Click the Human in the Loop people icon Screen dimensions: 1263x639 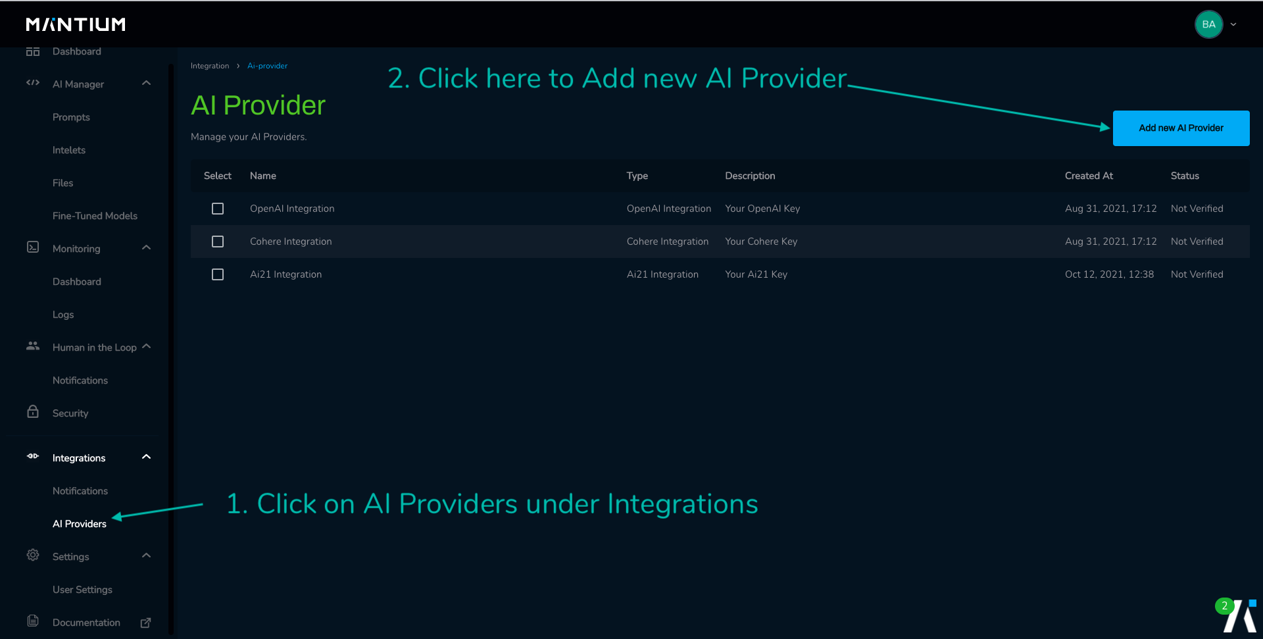33,345
